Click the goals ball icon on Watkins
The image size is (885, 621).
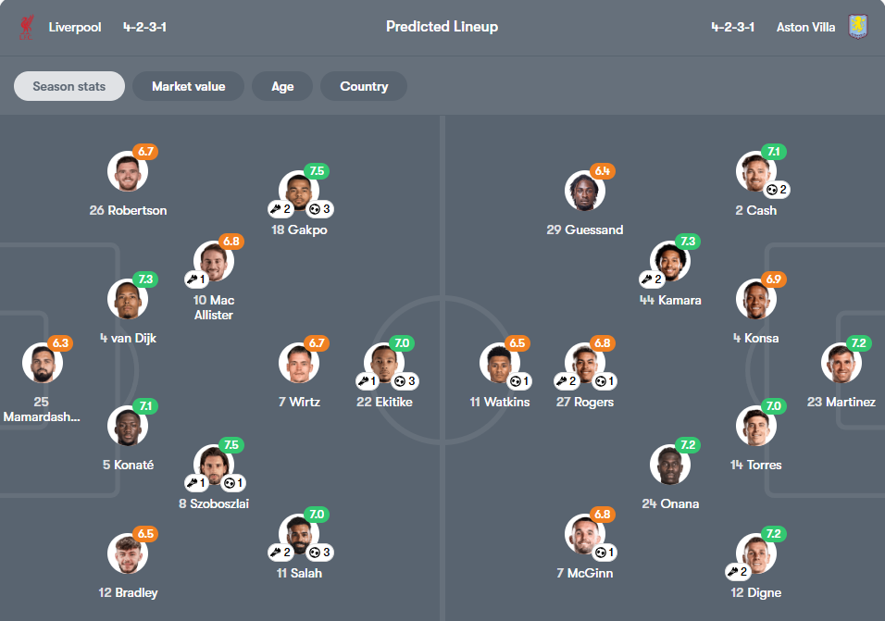(x=515, y=381)
